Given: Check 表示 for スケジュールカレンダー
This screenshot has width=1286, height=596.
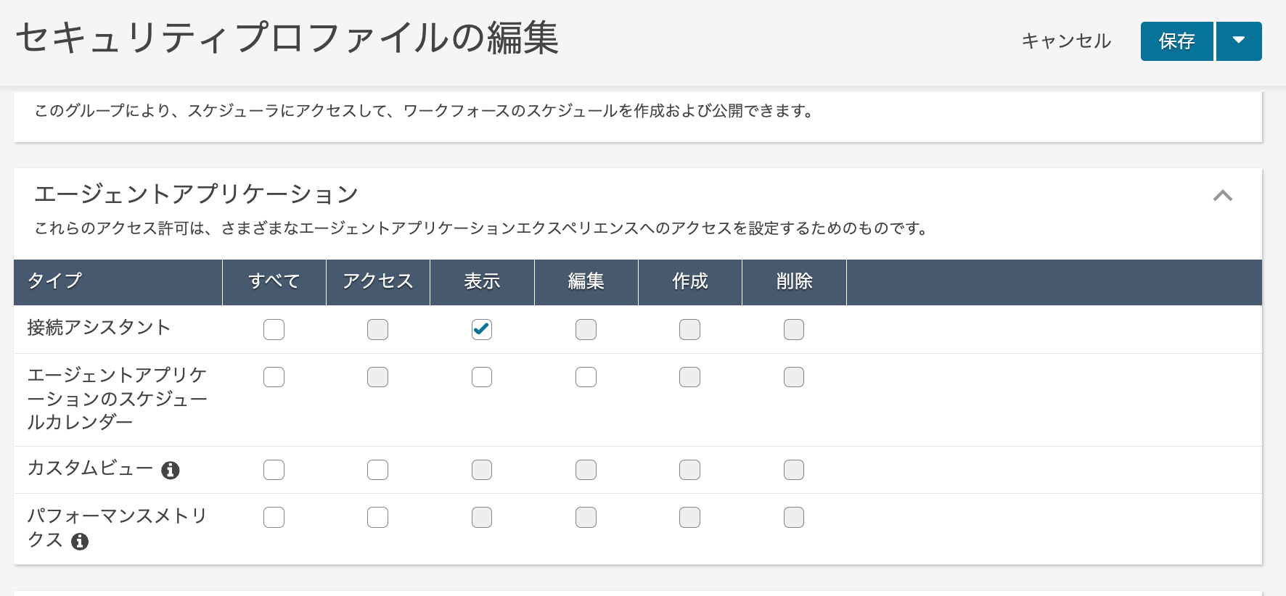Looking at the screenshot, I should [482, 377].
